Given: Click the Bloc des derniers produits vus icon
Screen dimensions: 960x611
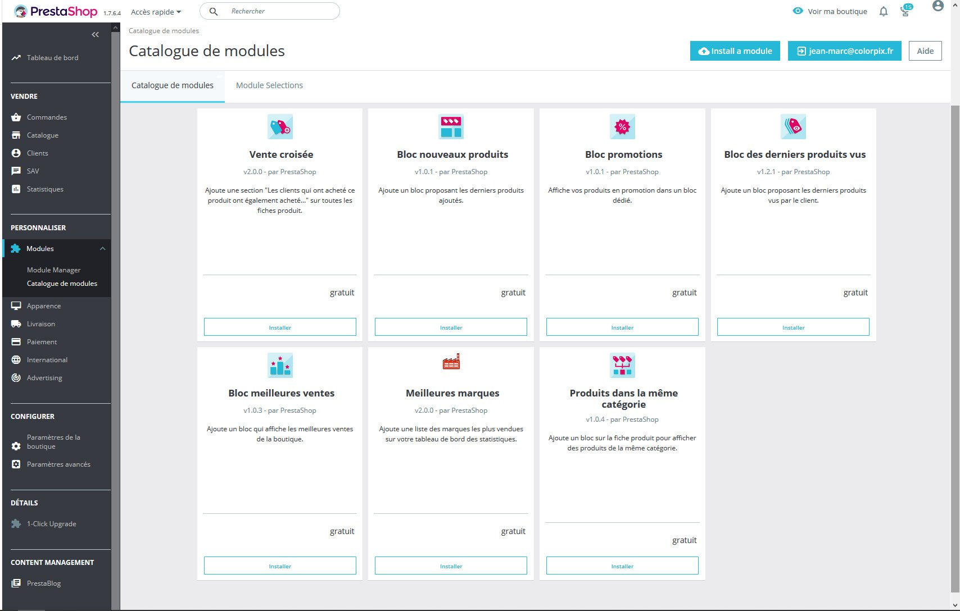Looking at the screenshot, I should (794, 127).
